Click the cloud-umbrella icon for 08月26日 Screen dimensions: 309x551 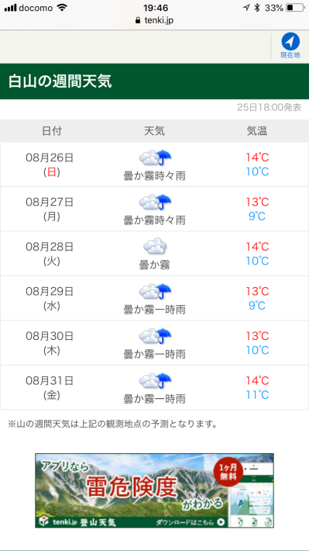pyautogui.click(x=155, y=158)
